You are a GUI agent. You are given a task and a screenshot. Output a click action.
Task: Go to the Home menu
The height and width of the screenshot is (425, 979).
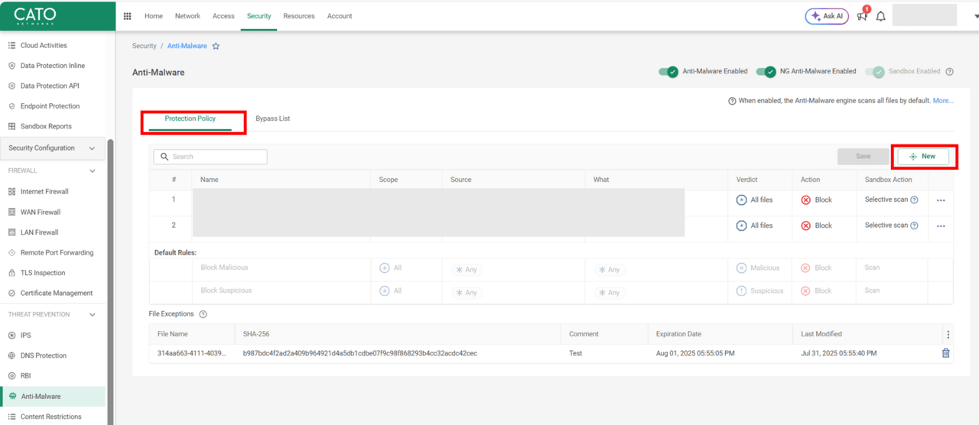pyautogui.click(x=154, y=16)
